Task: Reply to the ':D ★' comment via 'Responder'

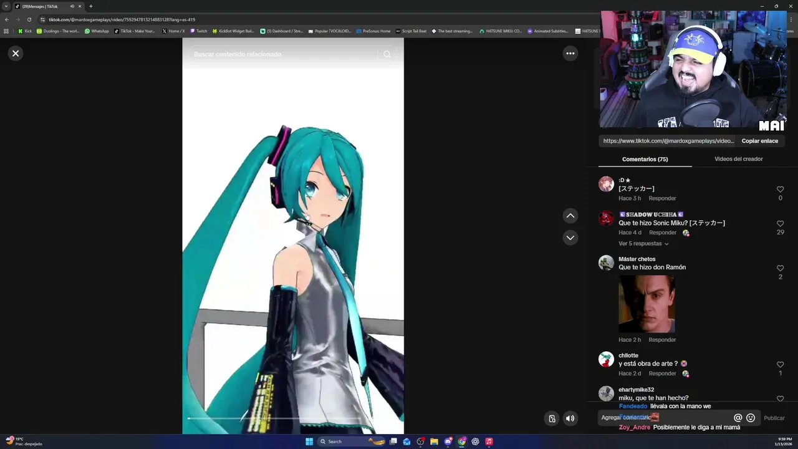Action: tap(662, 198)
